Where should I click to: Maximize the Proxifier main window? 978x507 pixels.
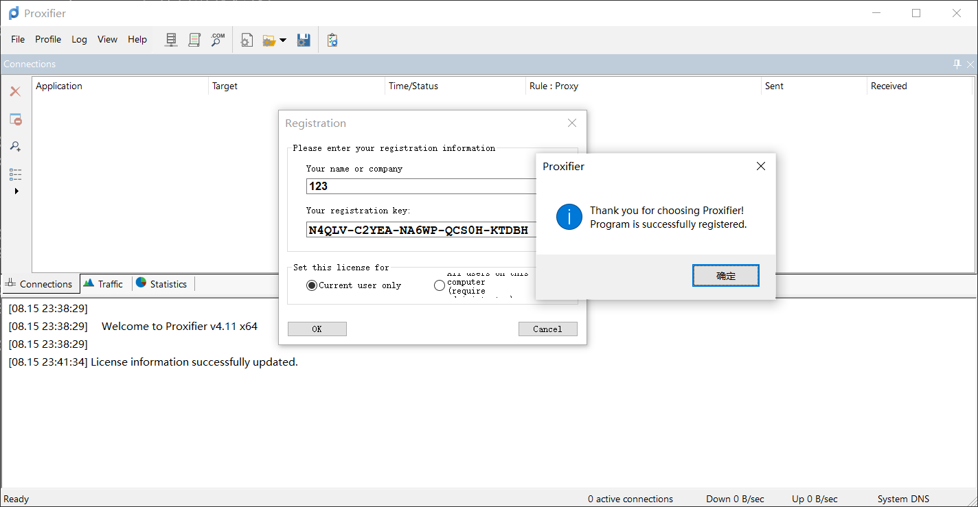click(916, 13)
